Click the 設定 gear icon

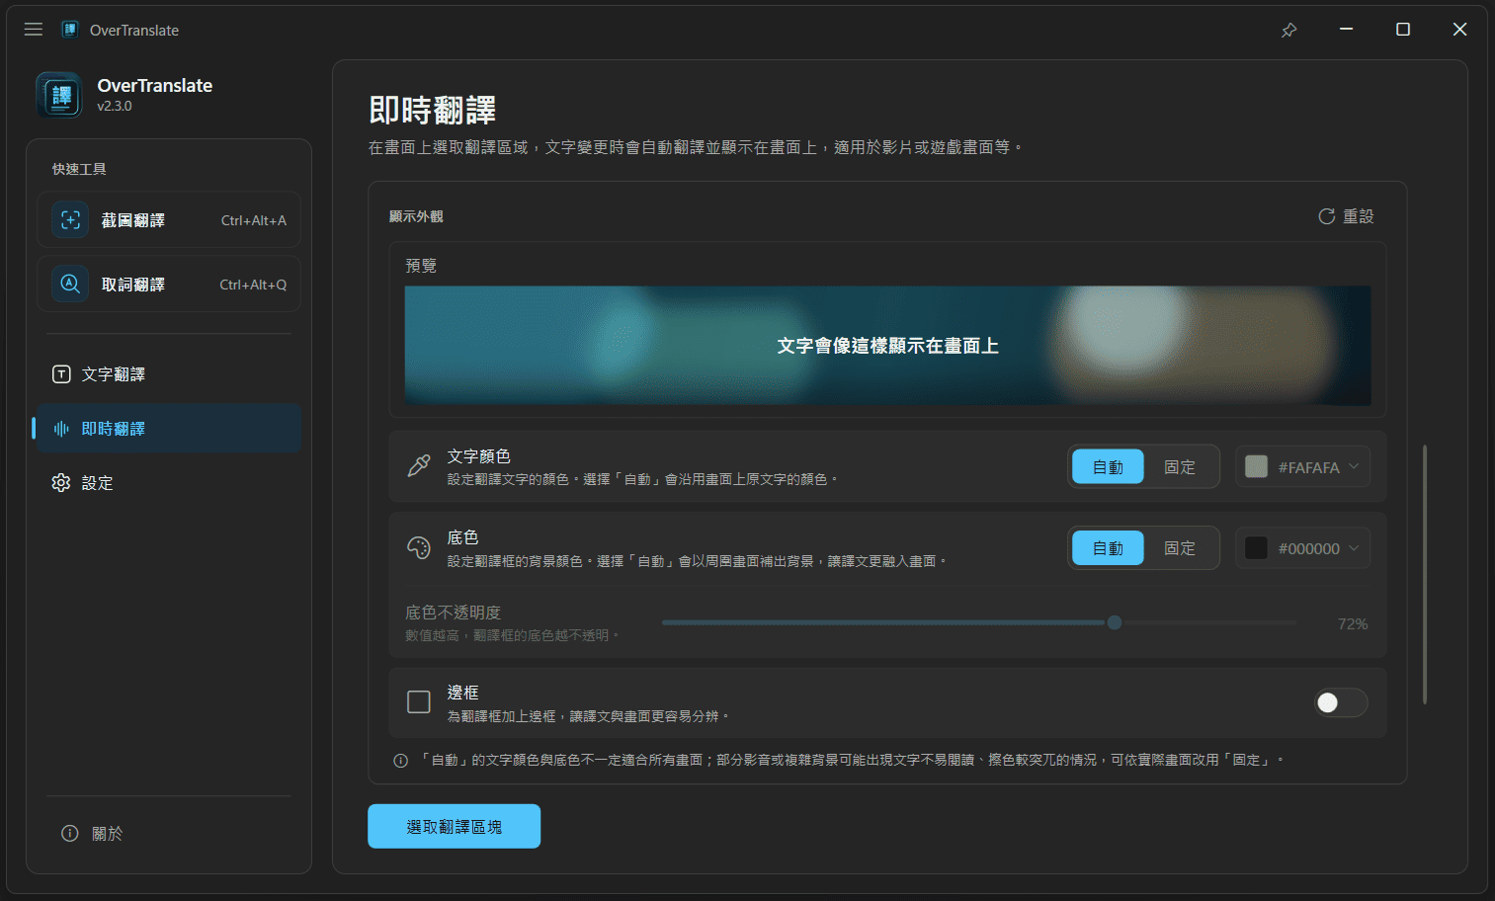(x=61, y=483)
